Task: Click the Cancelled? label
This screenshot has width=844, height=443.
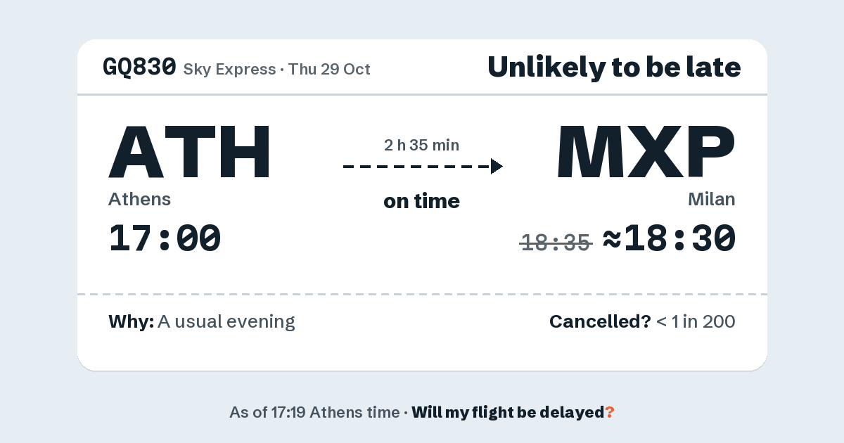Action: [600, 322]
